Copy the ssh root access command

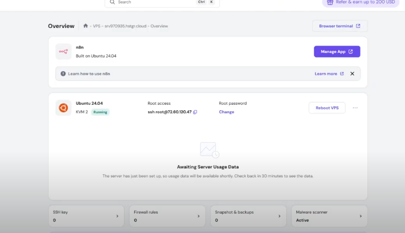(195, 112)
